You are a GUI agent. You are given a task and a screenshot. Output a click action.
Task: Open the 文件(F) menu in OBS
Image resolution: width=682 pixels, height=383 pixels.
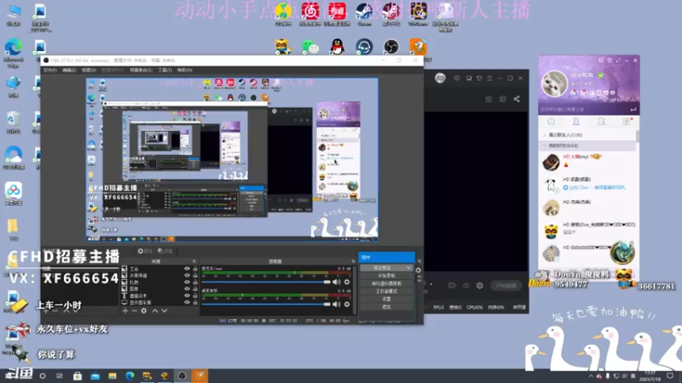coord(50,70)
